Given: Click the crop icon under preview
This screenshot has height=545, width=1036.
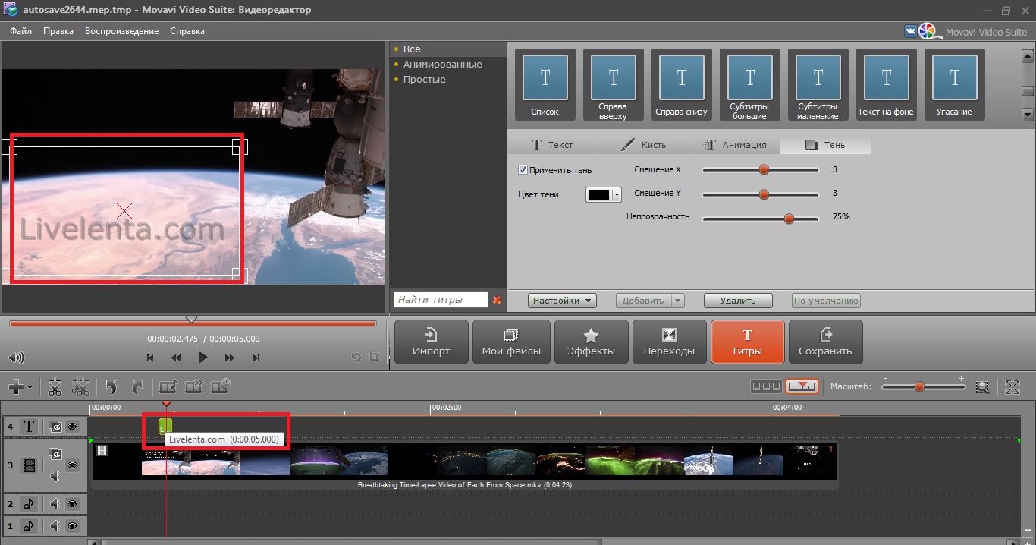Looking at the screenshot, I should pos(374,357).
